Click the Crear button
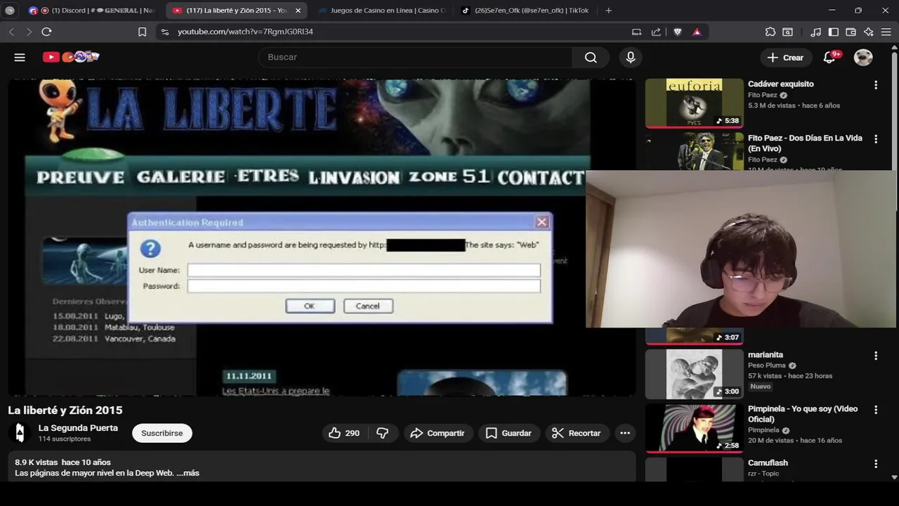899x506 pixels. [x=785, y=58]
